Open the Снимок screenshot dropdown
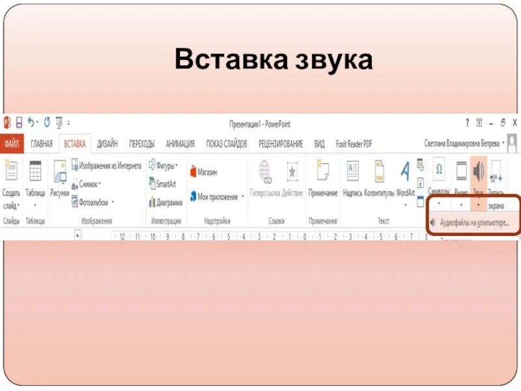 pyautogui.click(x=87, y=184)
